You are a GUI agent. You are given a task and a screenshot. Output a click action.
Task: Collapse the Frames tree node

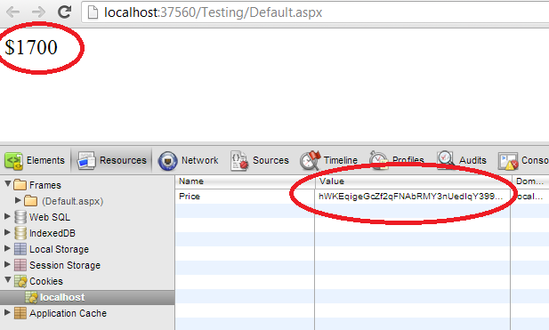coord(7,183)
